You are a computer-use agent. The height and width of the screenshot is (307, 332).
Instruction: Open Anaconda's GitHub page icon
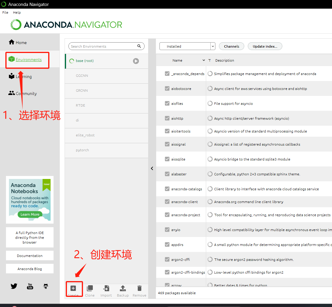[46, 286]
